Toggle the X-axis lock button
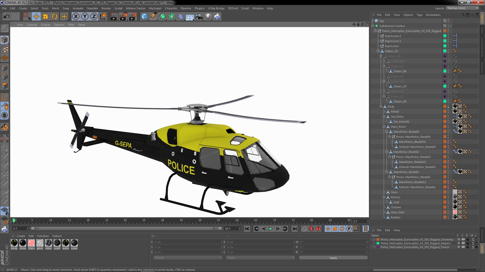Image resolution: width=485 pixels, height=272 pixels. (76, 17)
